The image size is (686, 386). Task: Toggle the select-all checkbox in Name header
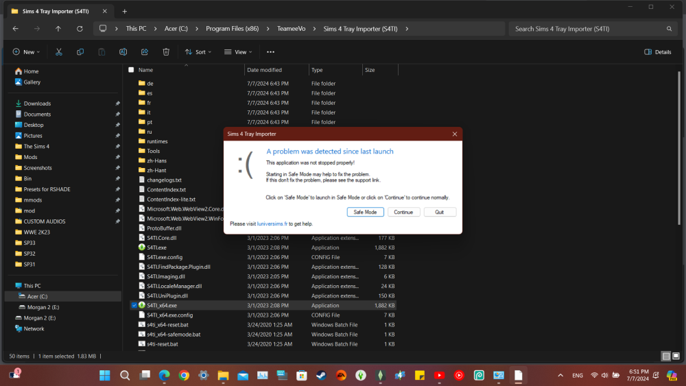[x=131, y=70]
